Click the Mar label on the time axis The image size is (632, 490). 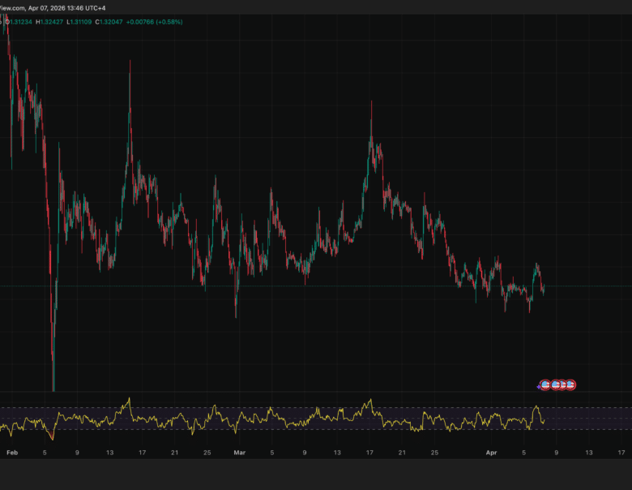pos(239,453)
